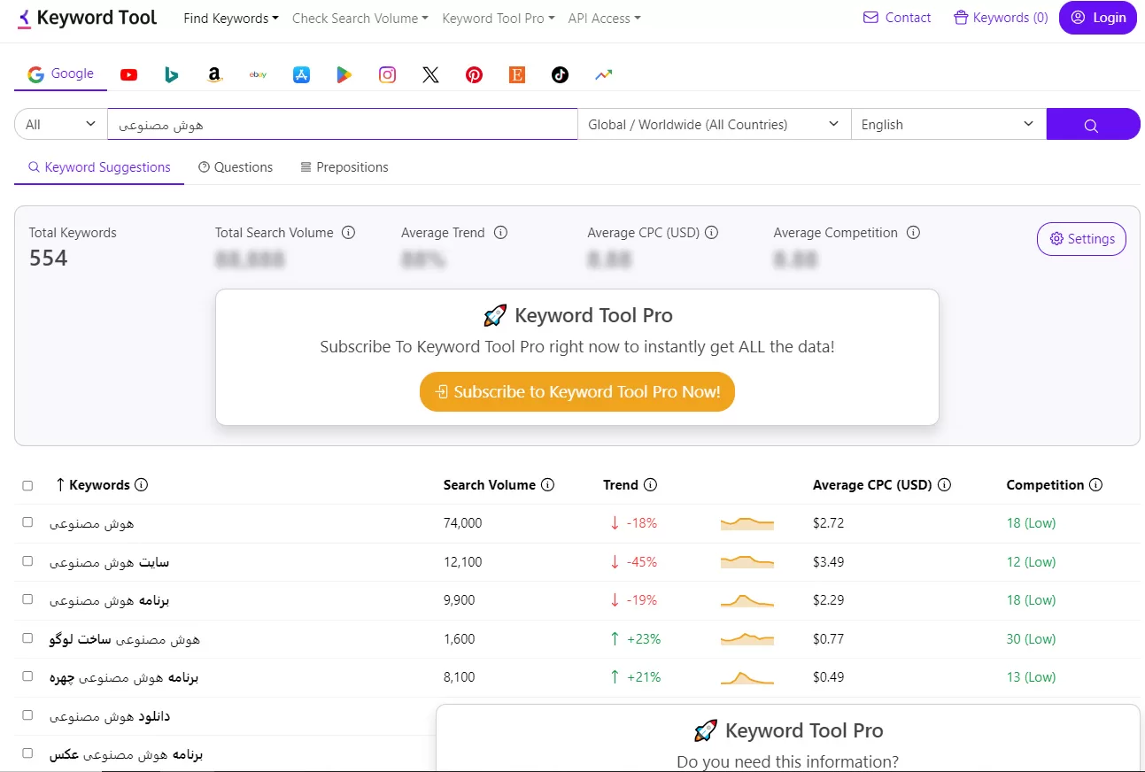Open the Keyword Tool Pro menu

(499, 19)
